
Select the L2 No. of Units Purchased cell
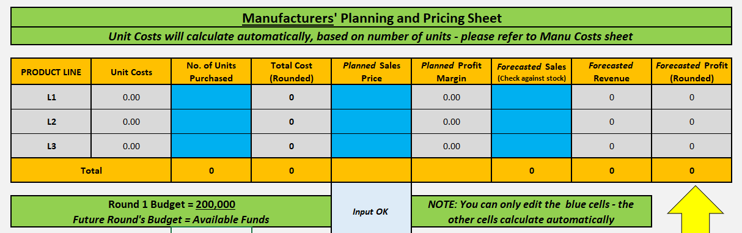(211, 122)
